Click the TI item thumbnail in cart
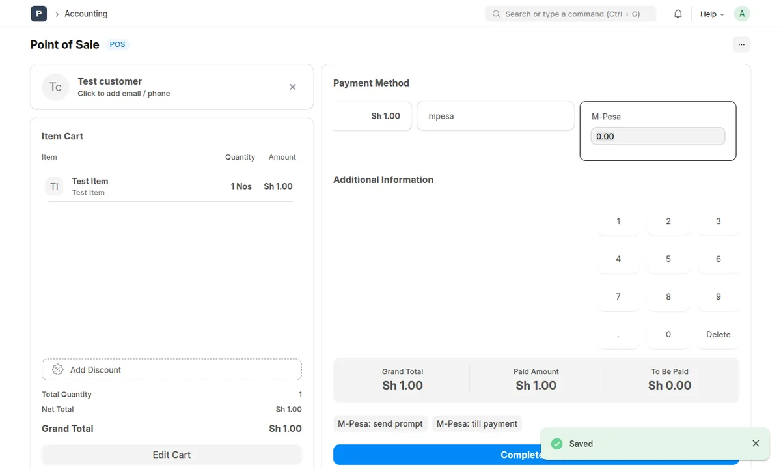 (x=54, y=186)
